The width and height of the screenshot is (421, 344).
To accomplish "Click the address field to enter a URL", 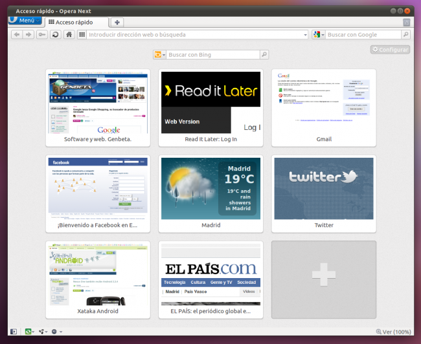I will 195,34.
